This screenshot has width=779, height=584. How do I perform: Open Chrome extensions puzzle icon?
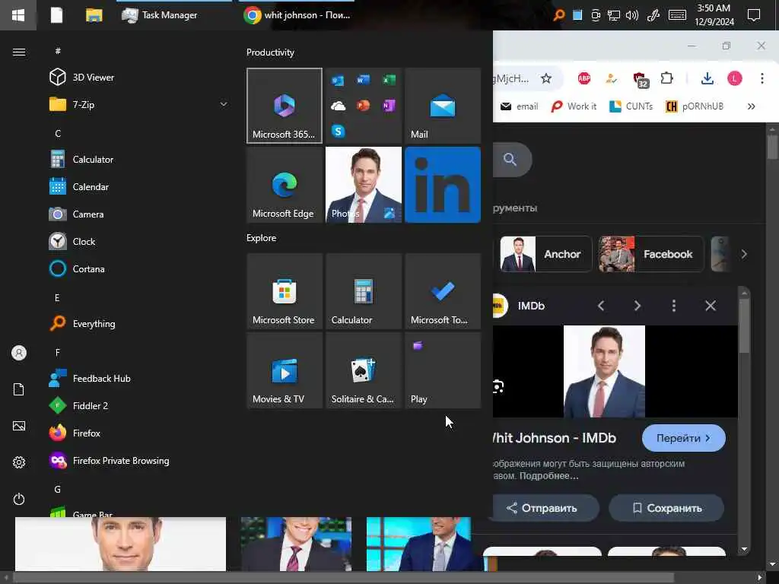666,78
